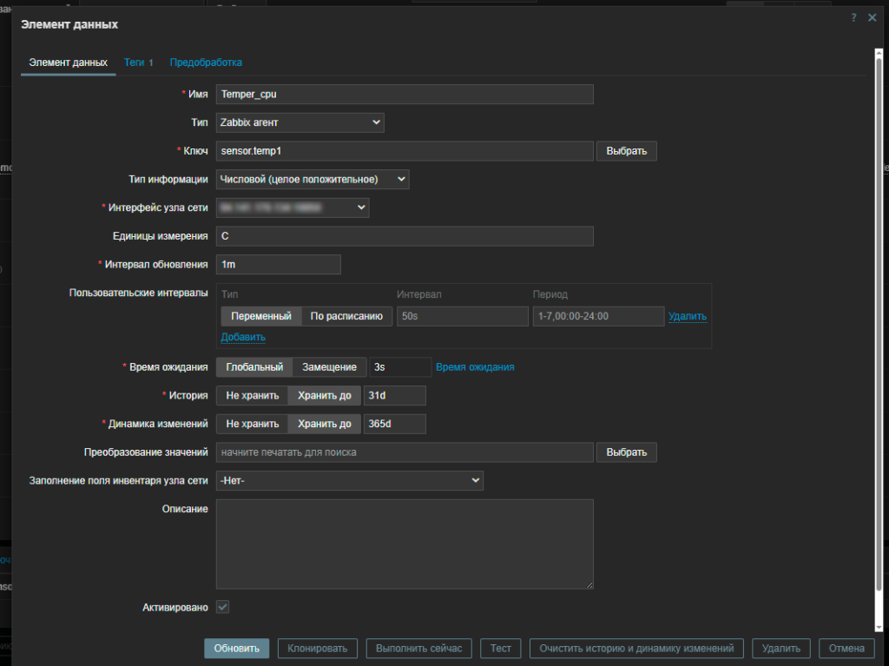Image resolution: width=889 pixels, height=666 pixels.
Task: Toggle the Активировано checkbox
Action: coord(223,607)
